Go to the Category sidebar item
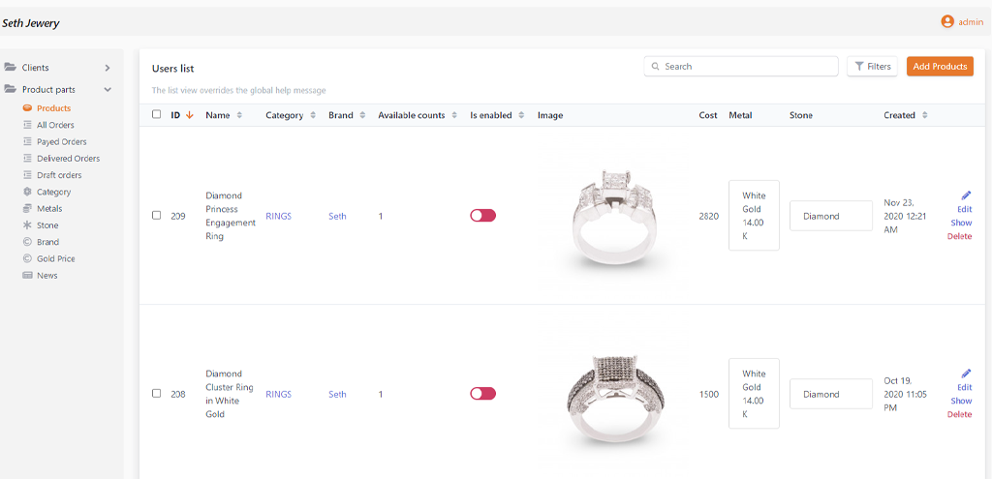The image size is (992, 479). [x=53, y=192]
